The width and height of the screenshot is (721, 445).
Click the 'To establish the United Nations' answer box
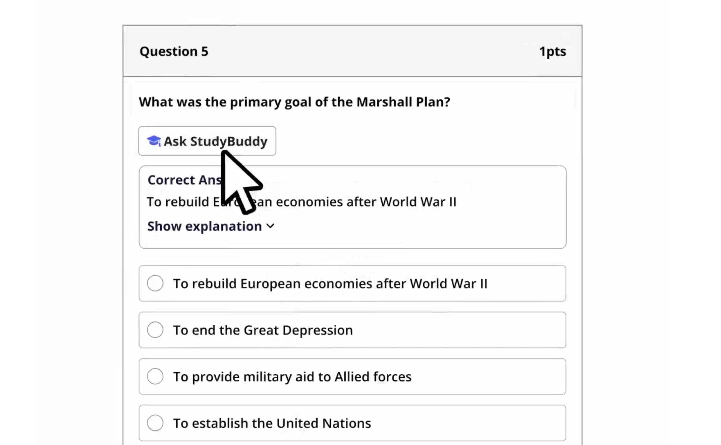tap(352, 423)
